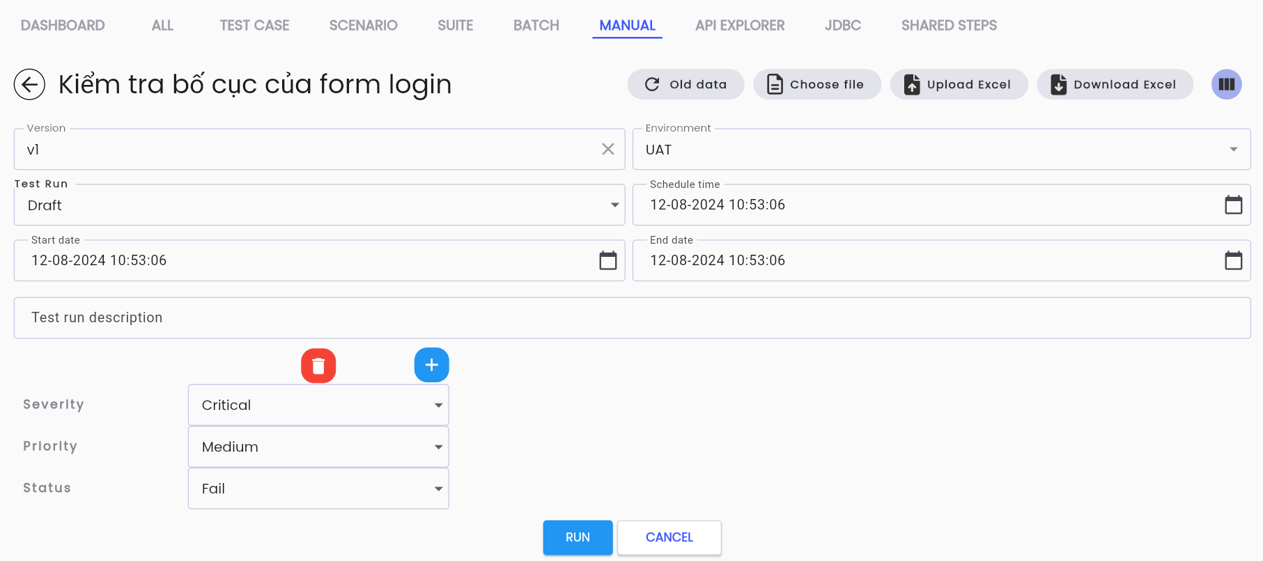Image resolution: width=1263 pixels, height=561 pixels.
Task: Open the Schedule time calendar picker
Action: [x=1233, y=205]
